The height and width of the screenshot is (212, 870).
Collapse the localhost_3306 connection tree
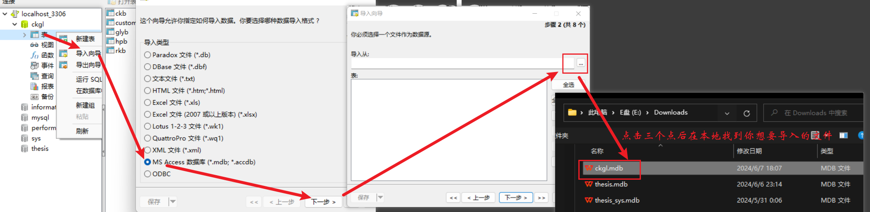[x=5, y=14]
